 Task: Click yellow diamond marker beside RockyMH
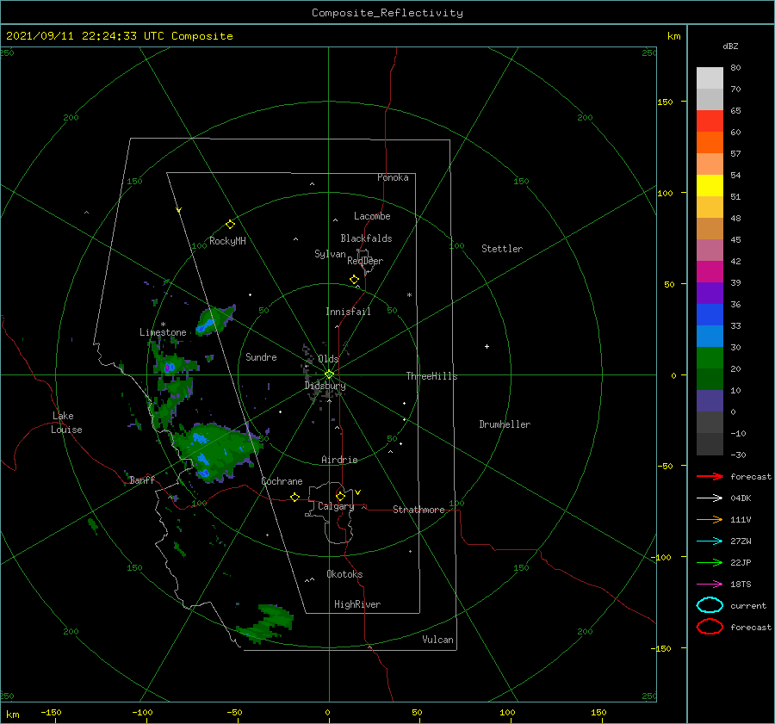click(x=230, y=225)
